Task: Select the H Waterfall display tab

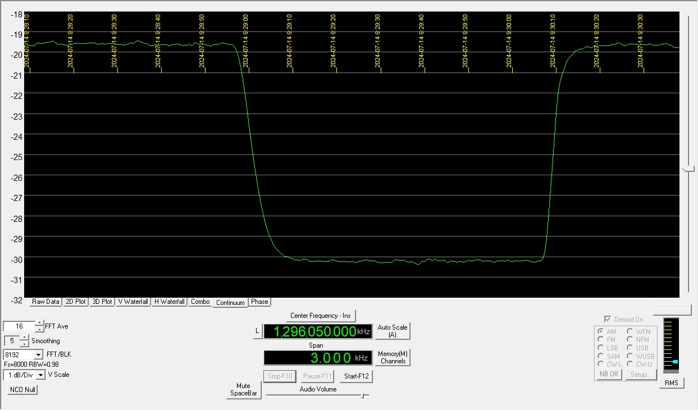Action: pyautogui.click(x=170, y=302)
